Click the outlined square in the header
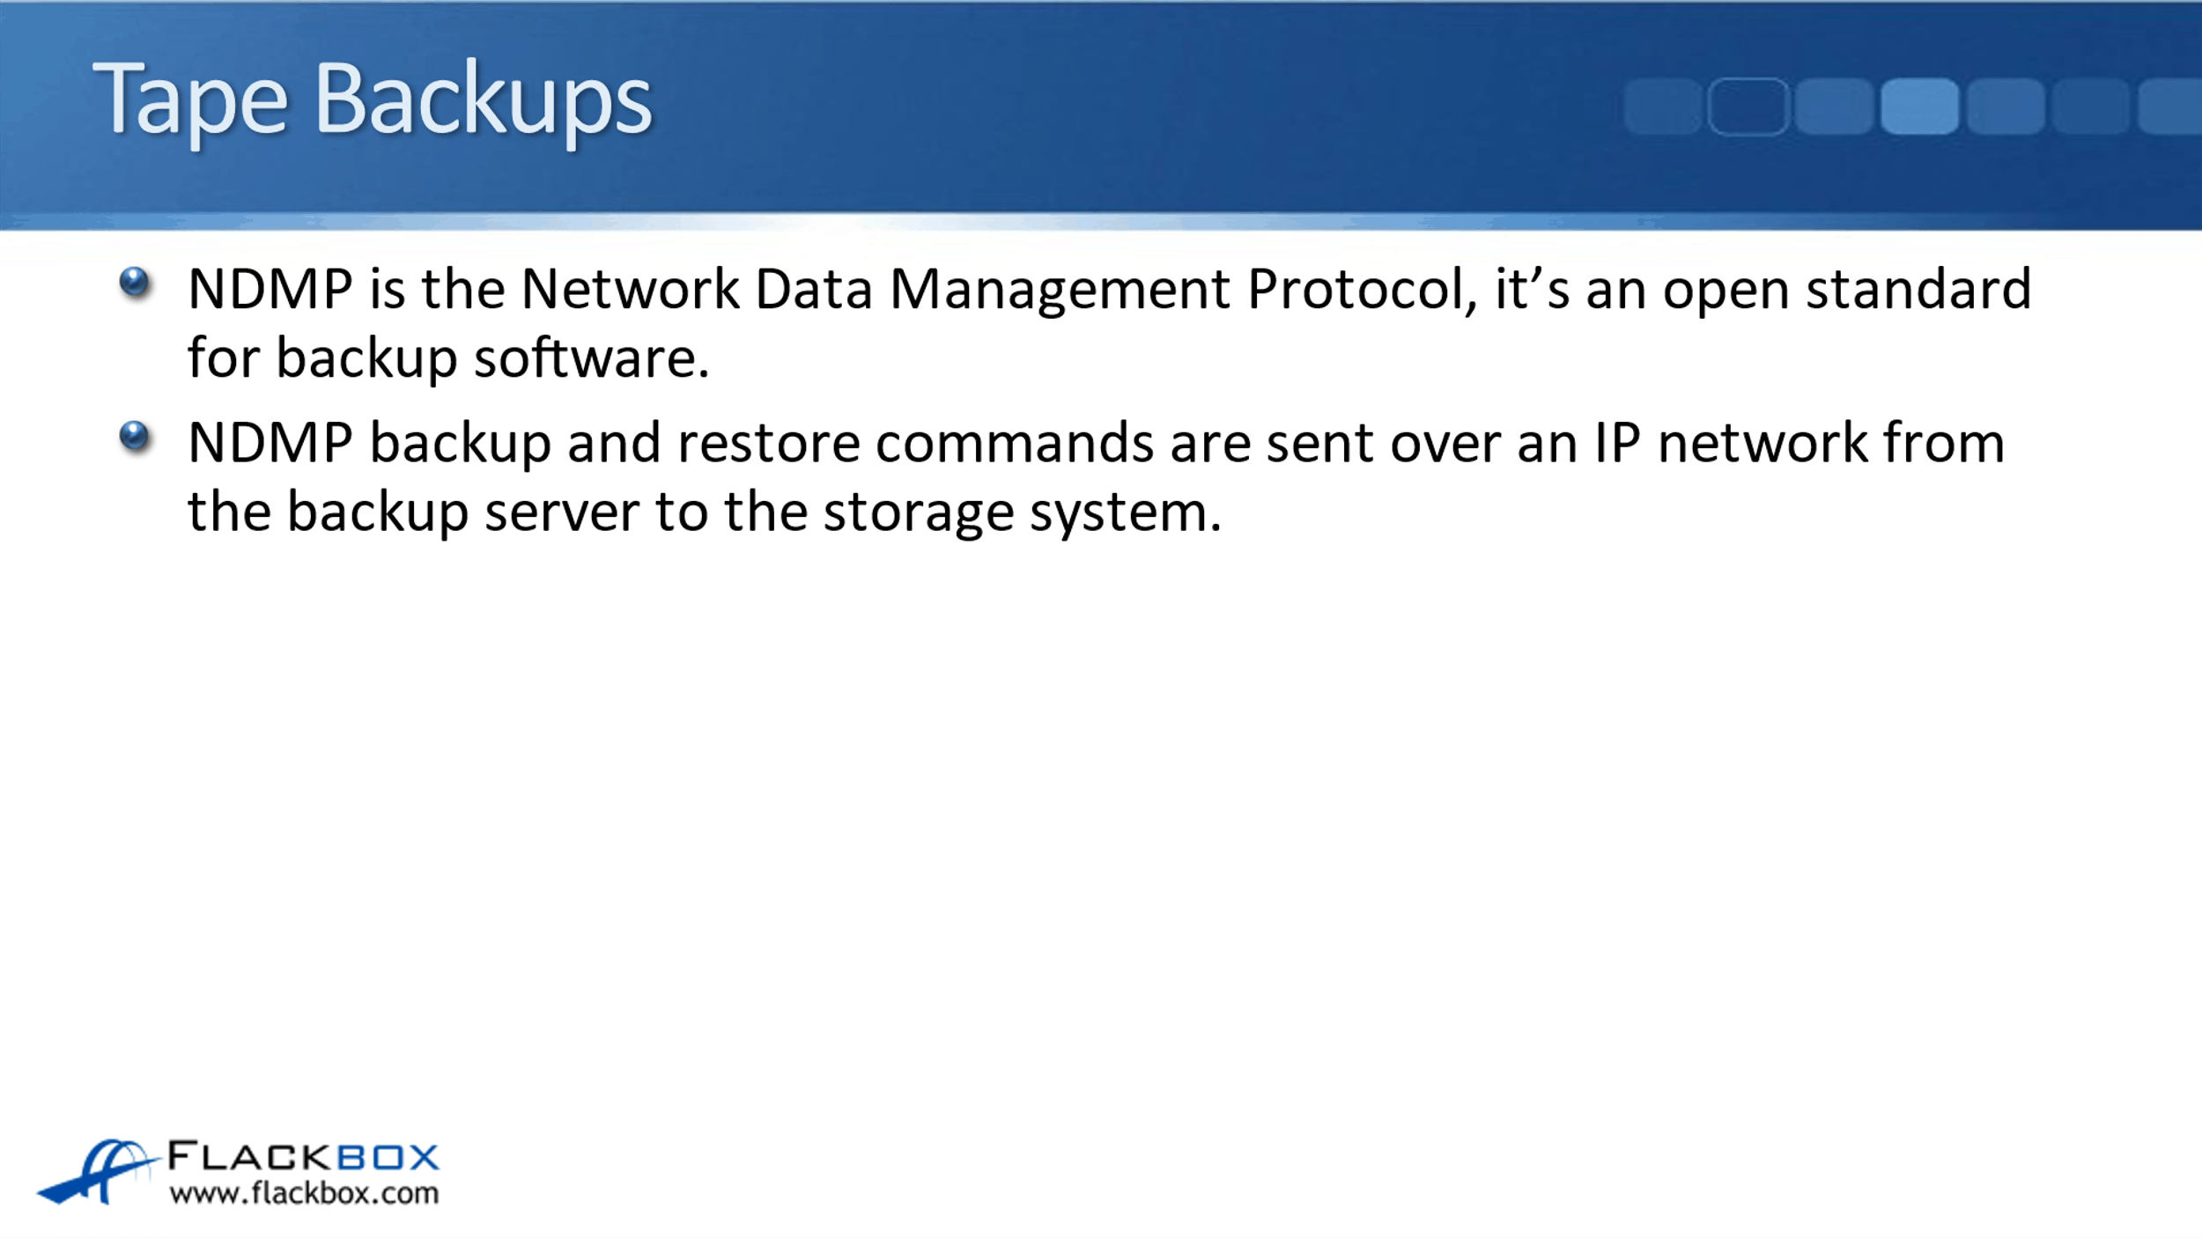2202x1238 pixels. (x=1748, y=106)
